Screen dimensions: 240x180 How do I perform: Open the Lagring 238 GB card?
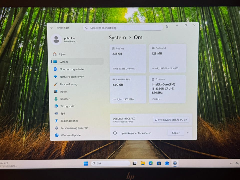pyautogui.click(x=128, y=58)
